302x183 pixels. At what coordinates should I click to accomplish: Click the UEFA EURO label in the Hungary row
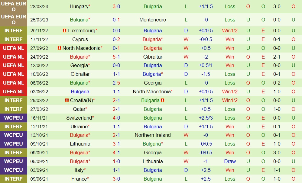[x=14, y=6]
